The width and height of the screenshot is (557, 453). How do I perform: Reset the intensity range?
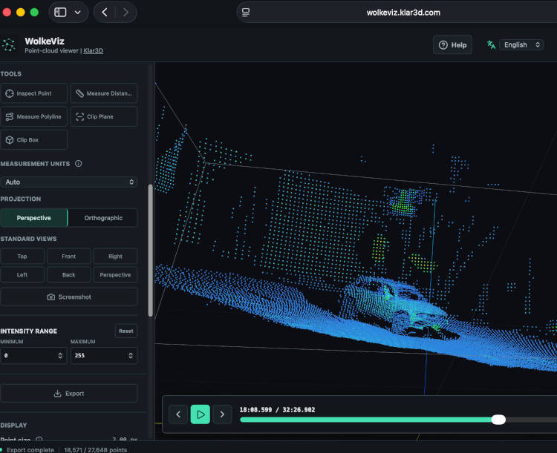point(126,331)
